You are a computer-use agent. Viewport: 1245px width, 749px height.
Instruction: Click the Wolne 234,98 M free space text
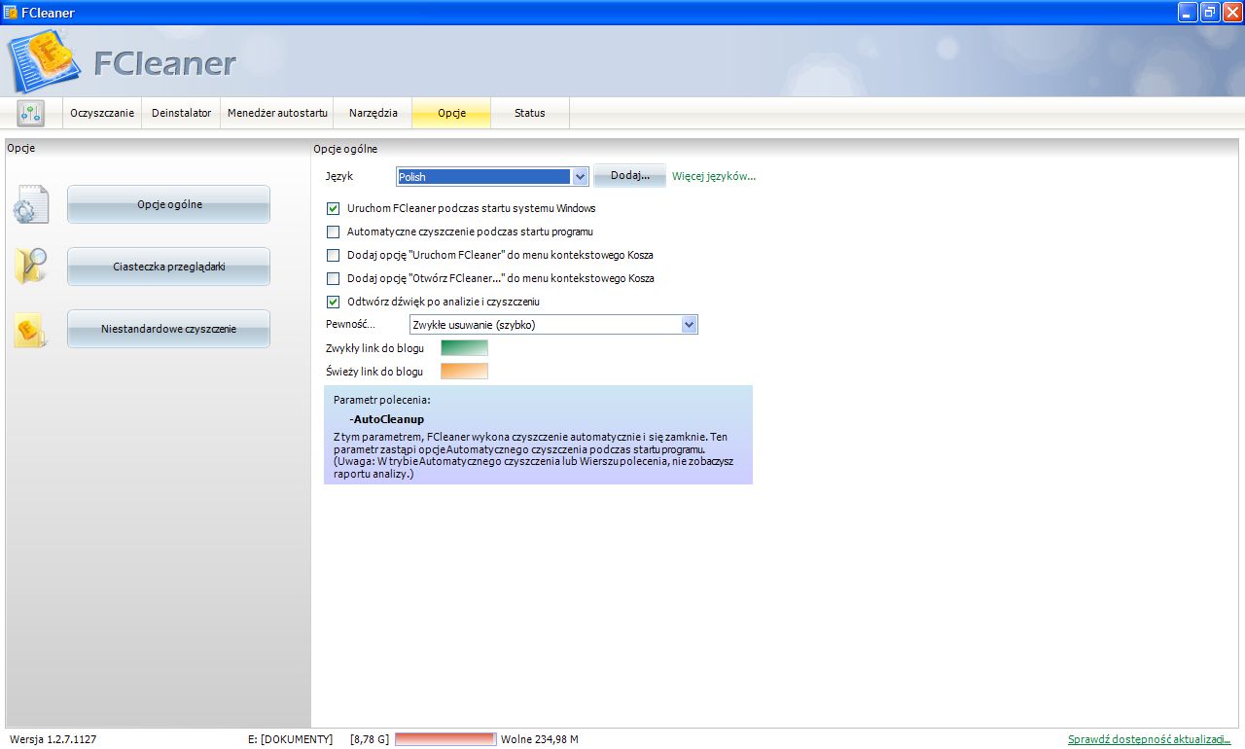pyautogui.click(x=540, y=739)
